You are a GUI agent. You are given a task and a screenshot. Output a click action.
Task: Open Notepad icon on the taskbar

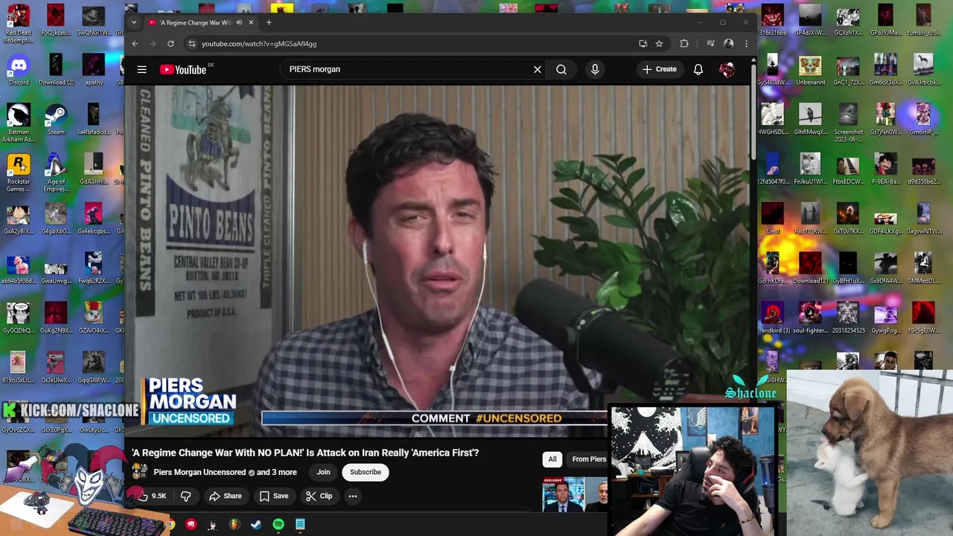(300, 525)
